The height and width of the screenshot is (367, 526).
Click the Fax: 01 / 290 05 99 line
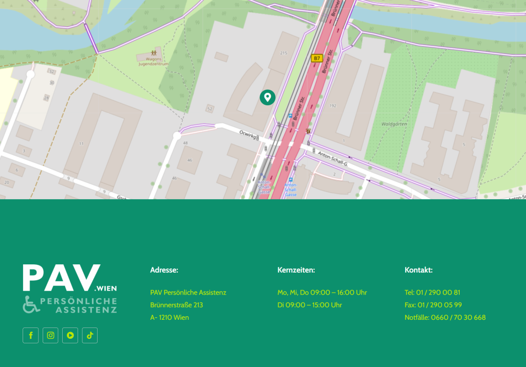433,305
